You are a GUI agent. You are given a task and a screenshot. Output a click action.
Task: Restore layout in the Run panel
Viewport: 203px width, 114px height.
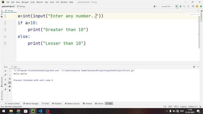tap(5, 85)
